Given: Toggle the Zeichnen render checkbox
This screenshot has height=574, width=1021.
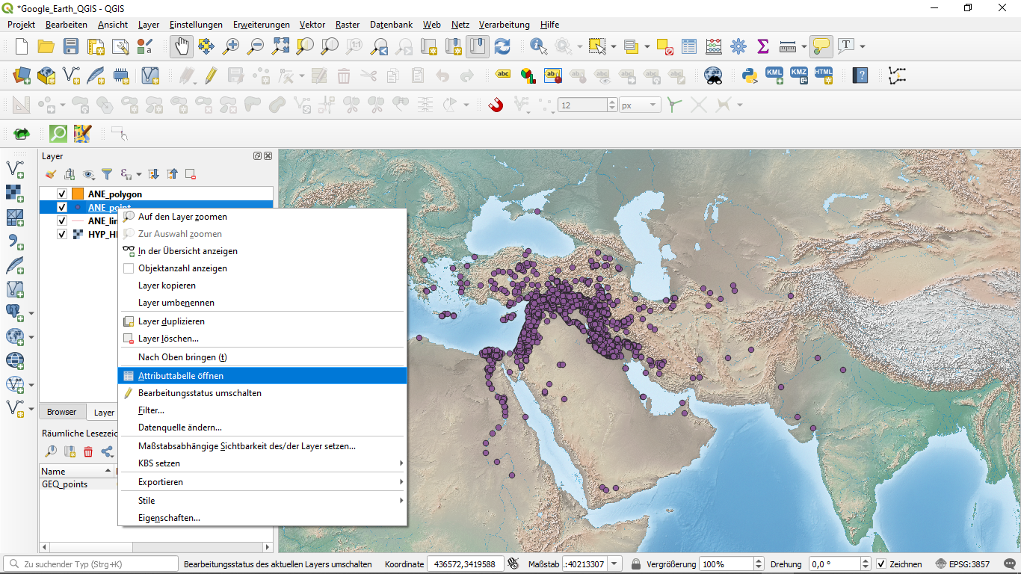Looking at the screenshot, I should point(881,564).
